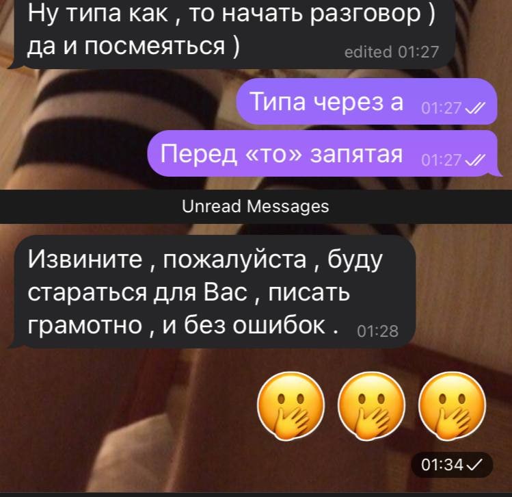Select the "Извините , пожалуйста" message bubble

click(x=211, y=292)
